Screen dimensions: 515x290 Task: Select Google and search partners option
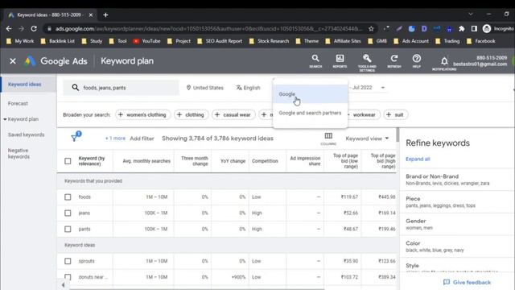pyautogui.click(x=310, y=113)
